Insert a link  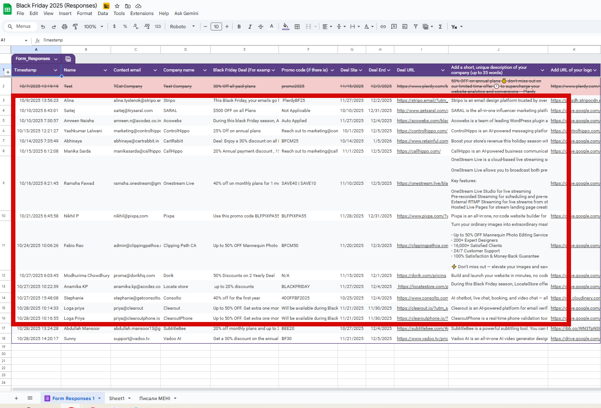click(x=383, y=26)
